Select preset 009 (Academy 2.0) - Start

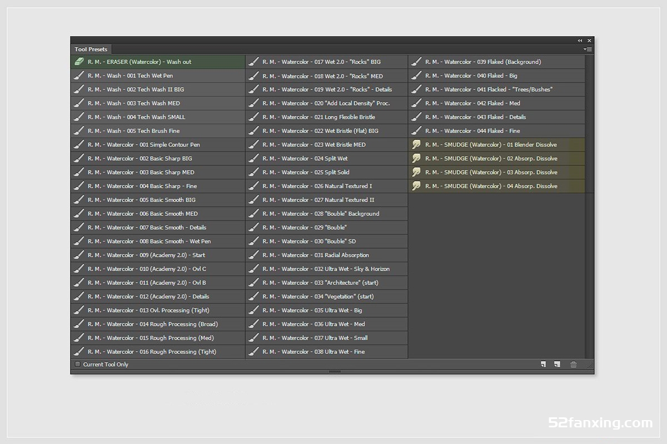(x=158, y=255)
